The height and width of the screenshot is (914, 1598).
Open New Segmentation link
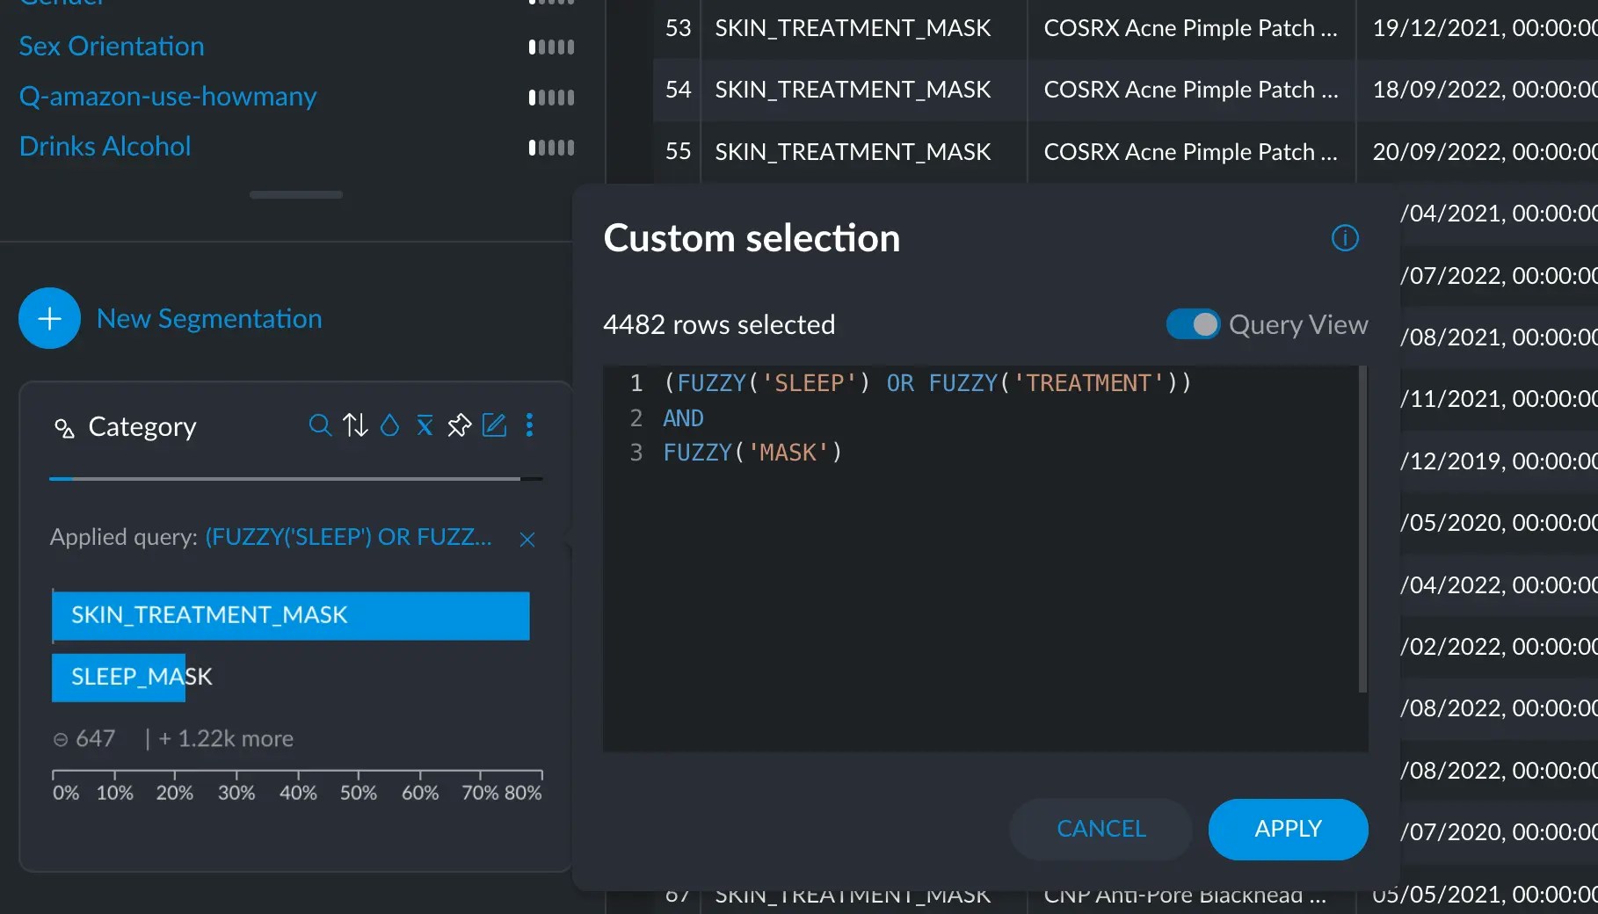coord(209,318)
